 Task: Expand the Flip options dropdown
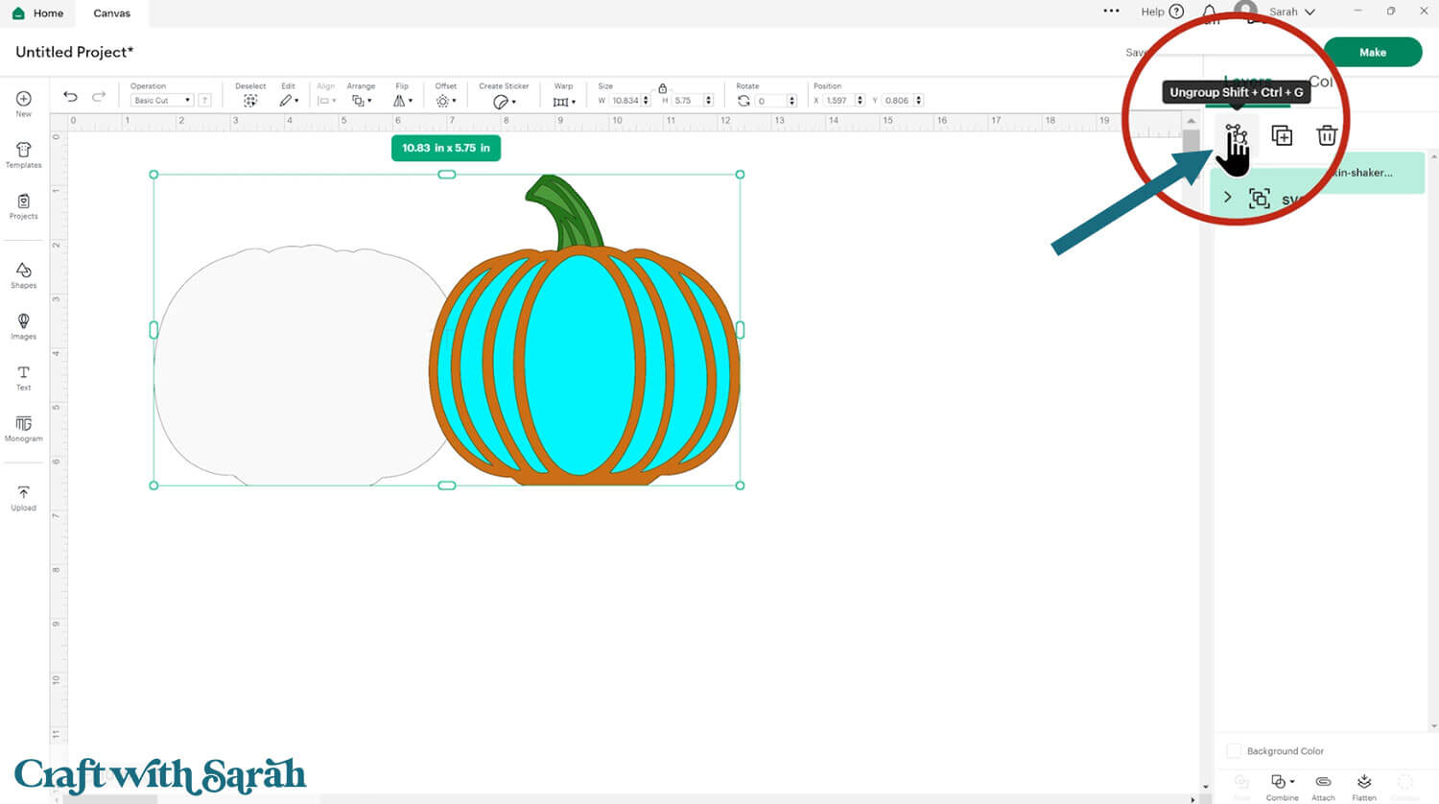click(x=402, y=100)
